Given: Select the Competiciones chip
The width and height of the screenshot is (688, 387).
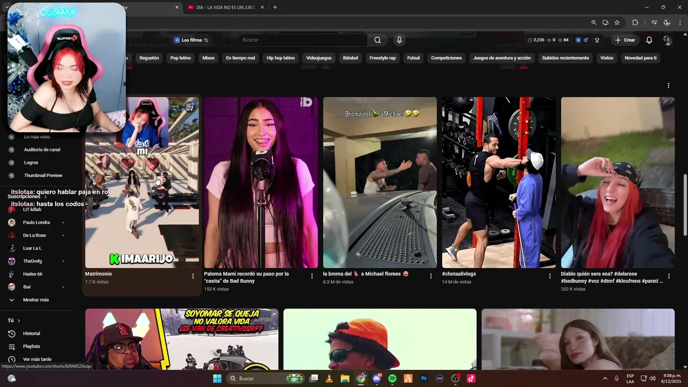Looking at the screenshot, I should (446, 58).
